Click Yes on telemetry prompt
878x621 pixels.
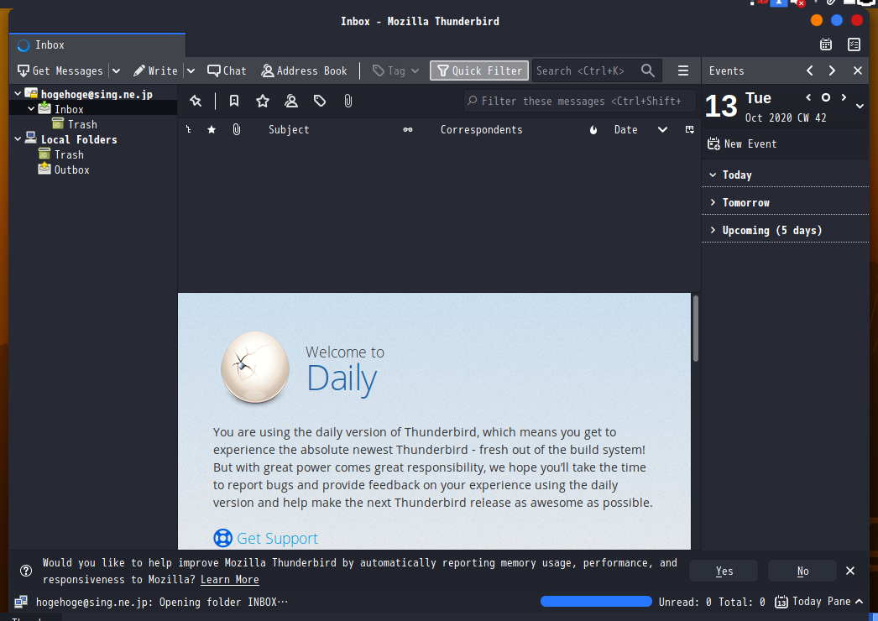tap(724, 571)
